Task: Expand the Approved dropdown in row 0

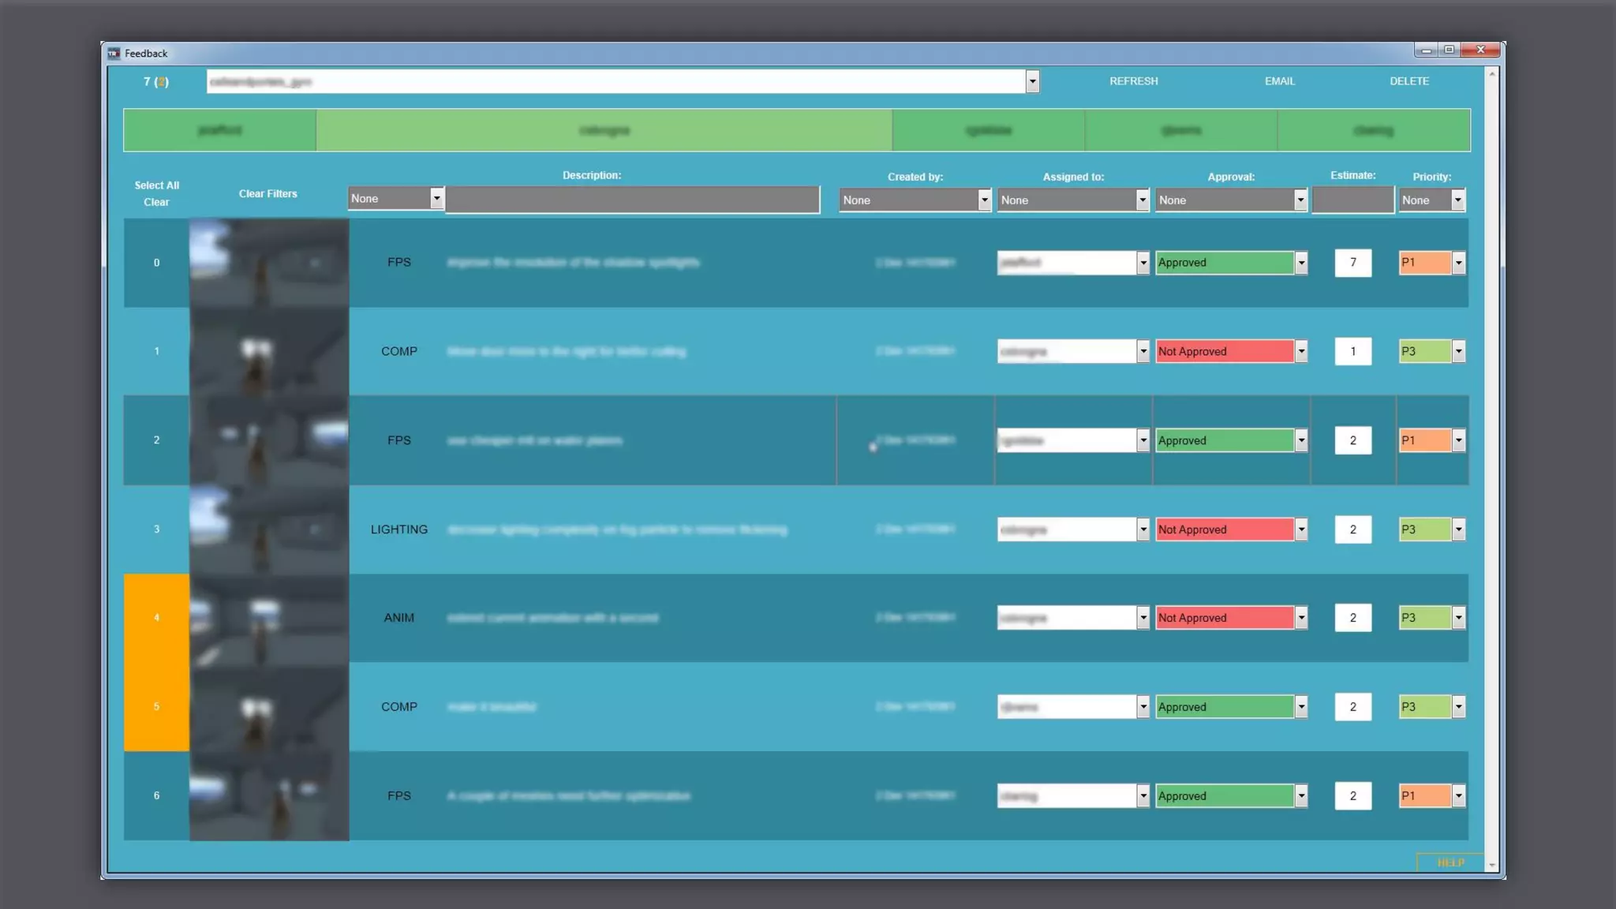Action: coord(1300,263)
